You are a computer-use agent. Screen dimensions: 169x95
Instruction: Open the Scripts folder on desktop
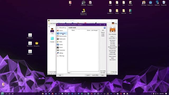coord(117,3)
